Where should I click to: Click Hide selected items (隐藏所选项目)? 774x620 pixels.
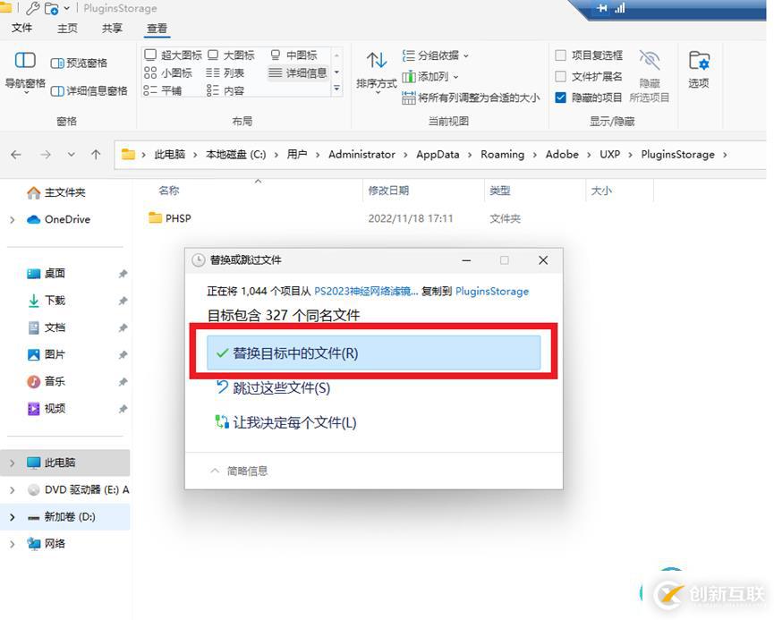(649, 75)
